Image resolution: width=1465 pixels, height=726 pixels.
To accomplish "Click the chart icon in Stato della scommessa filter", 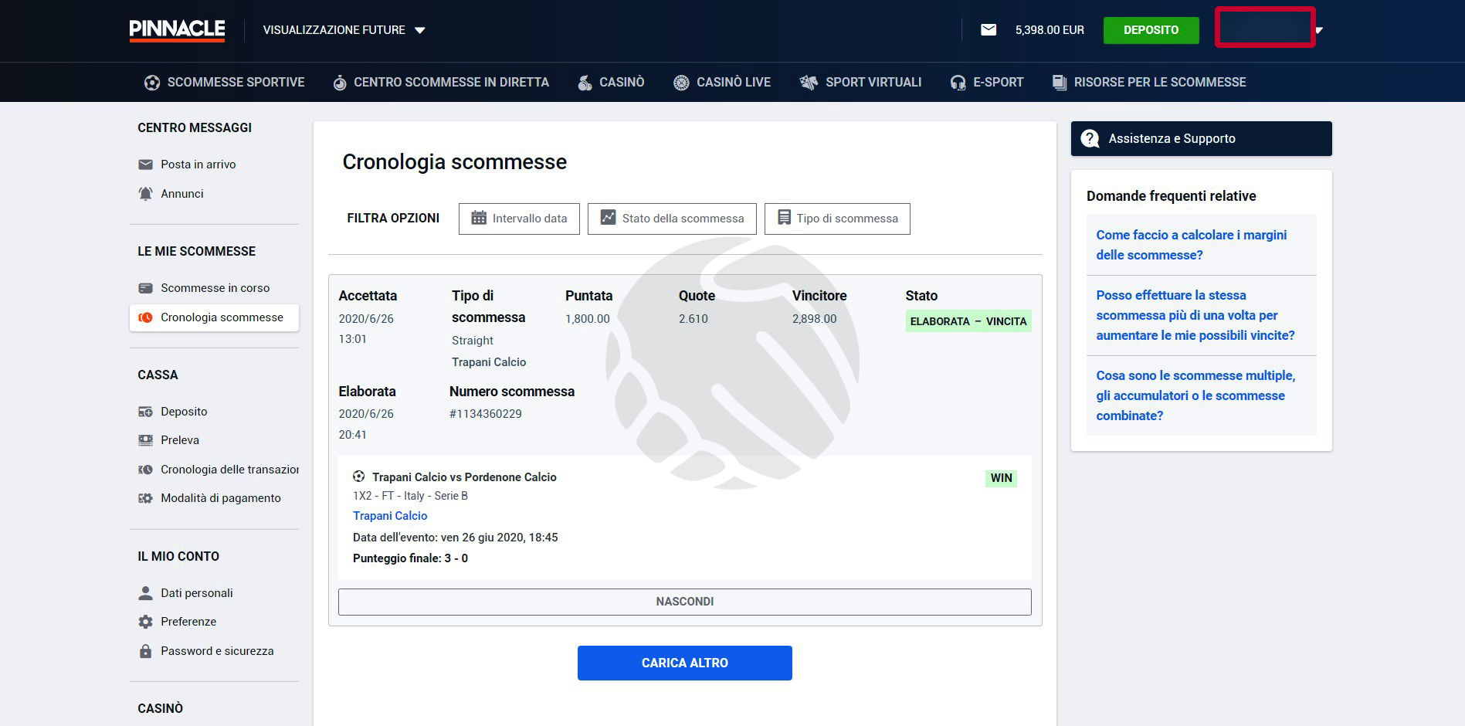I will (x=609, y=218).
